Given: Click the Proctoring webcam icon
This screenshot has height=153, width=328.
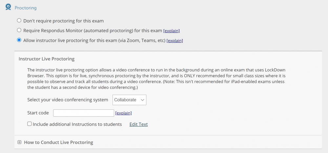Looking at the screenshot, I should [9, 7].
